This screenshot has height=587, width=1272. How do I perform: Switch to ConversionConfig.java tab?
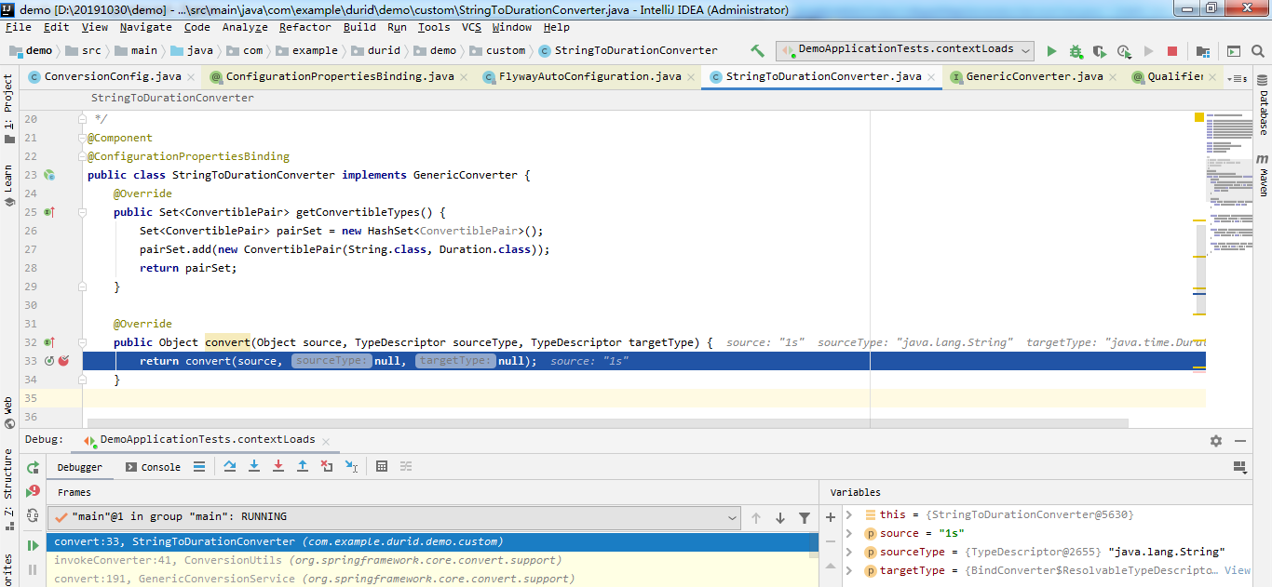[x=113, y=76]
